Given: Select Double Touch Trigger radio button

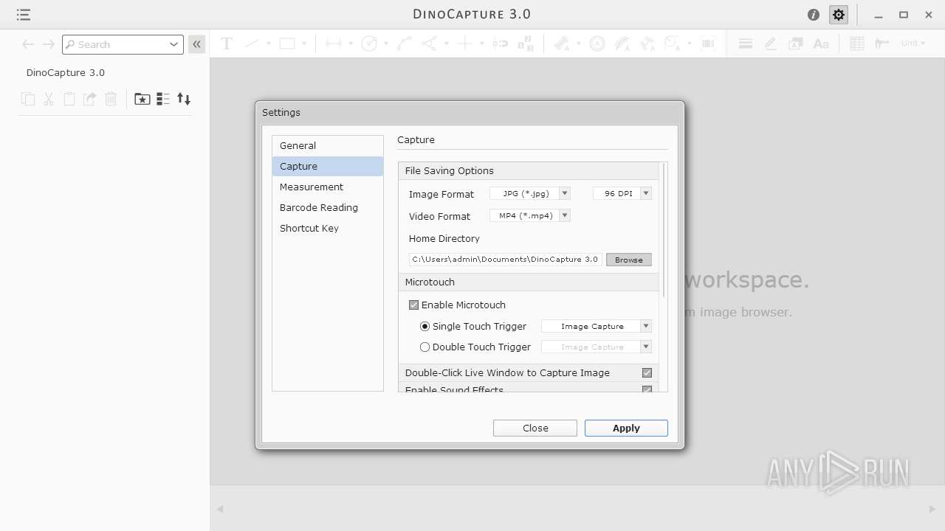Looking at the screenshot, I should pyautogui.click(x=425, y=347).
